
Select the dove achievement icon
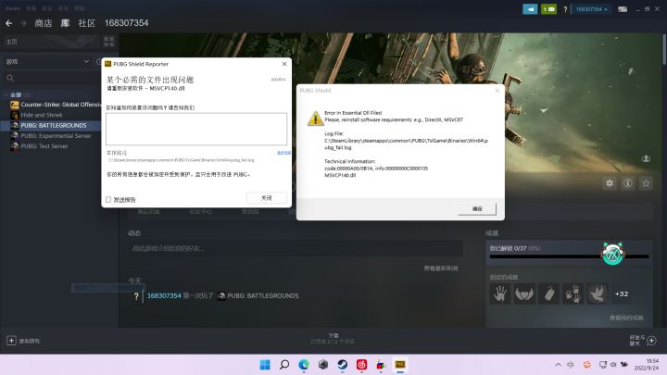[597, 294]
